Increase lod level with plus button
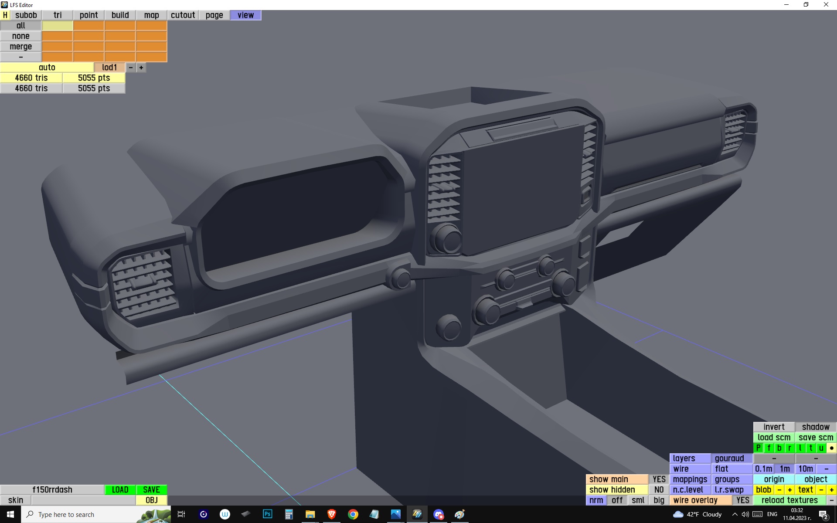 coord(141,68)
